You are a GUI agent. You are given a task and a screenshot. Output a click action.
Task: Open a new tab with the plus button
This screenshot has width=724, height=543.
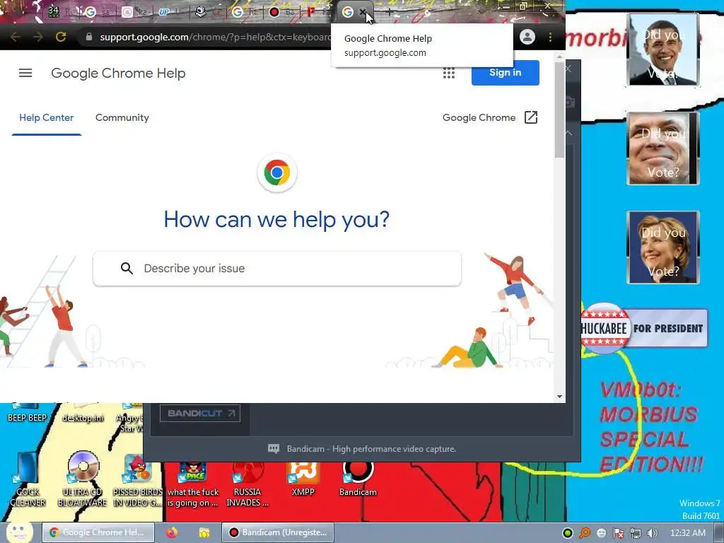[x=390, y=12]
